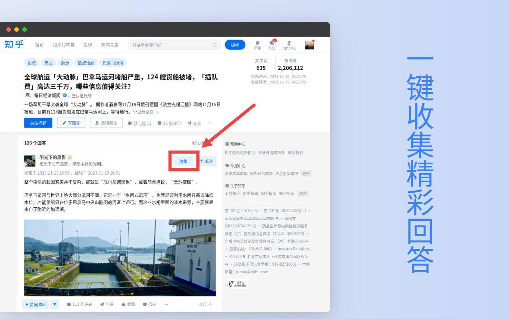The image size is (510, 319).
Task: Like the answer with the 喜欢 heart icon
Action: (x=149, y=304)
